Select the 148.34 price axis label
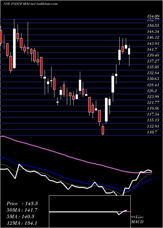Viewport: 163px width, 228px height. 153,32
